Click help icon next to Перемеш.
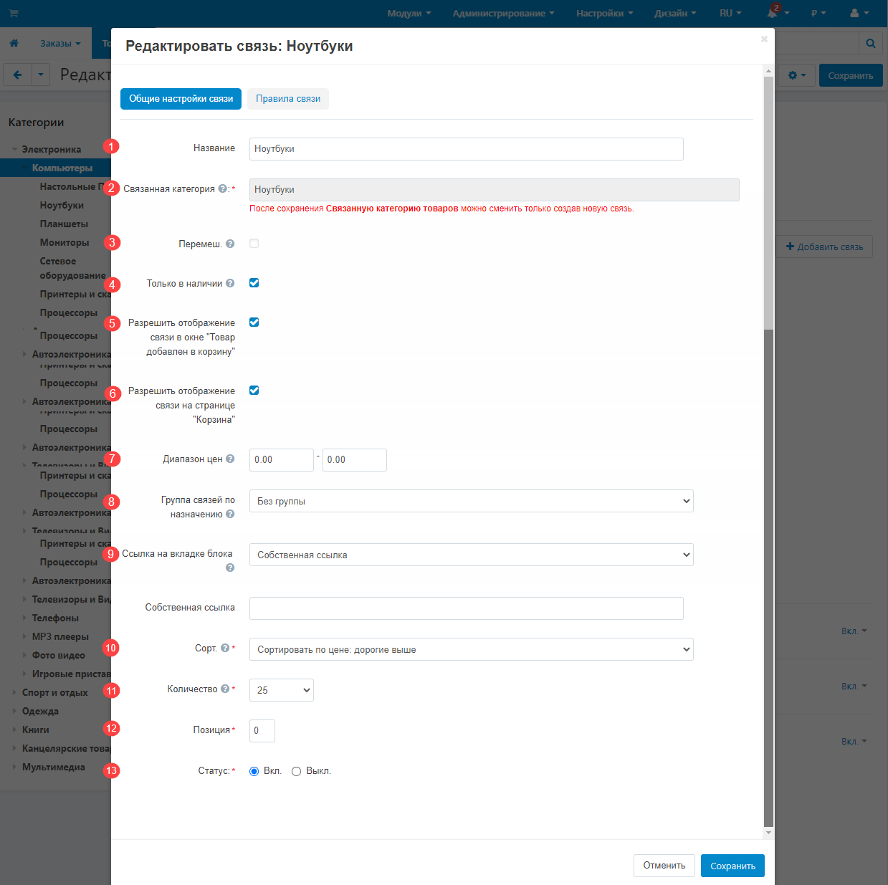This screenshot has height=885, width=888. [230, 244]
